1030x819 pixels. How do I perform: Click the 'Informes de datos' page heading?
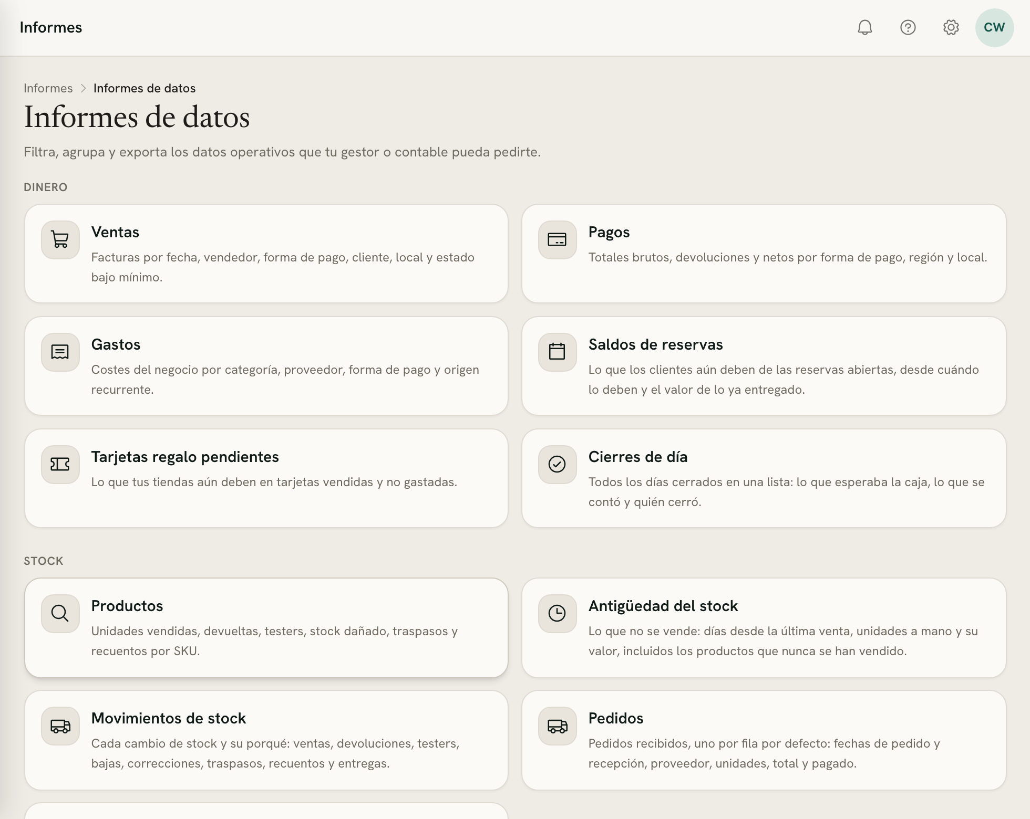(x=137, y=117)
